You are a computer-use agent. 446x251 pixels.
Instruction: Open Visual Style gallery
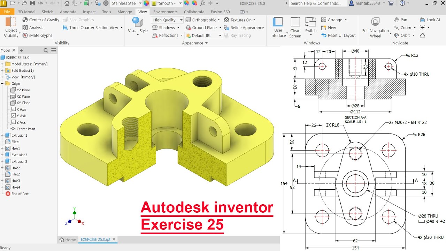point(138,26)
